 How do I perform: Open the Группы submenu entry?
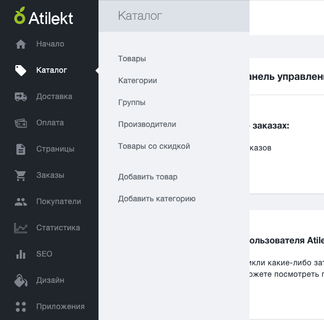click(131, 102)
